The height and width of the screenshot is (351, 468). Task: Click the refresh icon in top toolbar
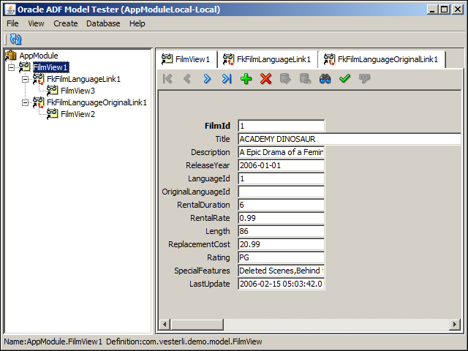(16, 39)
